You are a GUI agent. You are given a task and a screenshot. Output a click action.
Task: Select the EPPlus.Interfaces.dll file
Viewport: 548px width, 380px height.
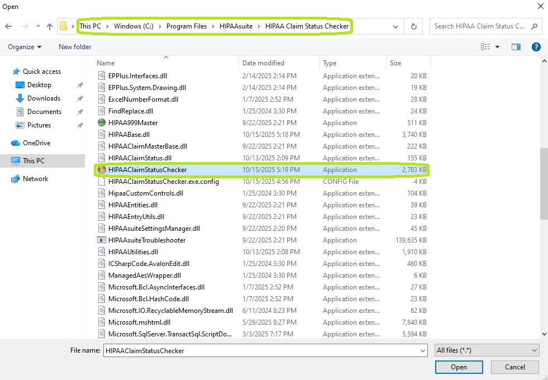pyautogui.click(x=137, y=76)
